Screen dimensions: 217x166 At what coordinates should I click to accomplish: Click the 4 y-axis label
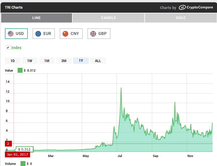tap(7, 130)
